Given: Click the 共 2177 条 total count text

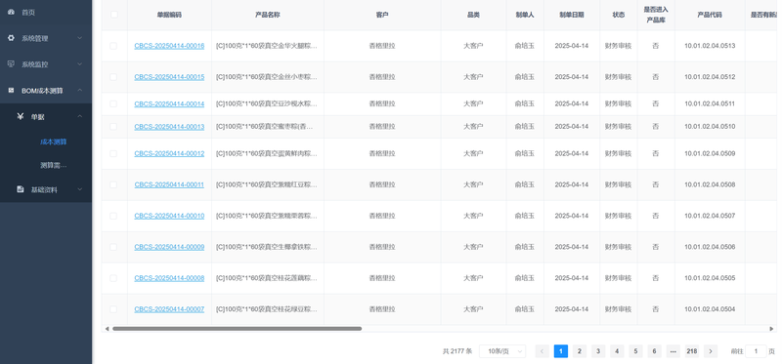Looking at the screenshot, I should click(x=457, y=351).
